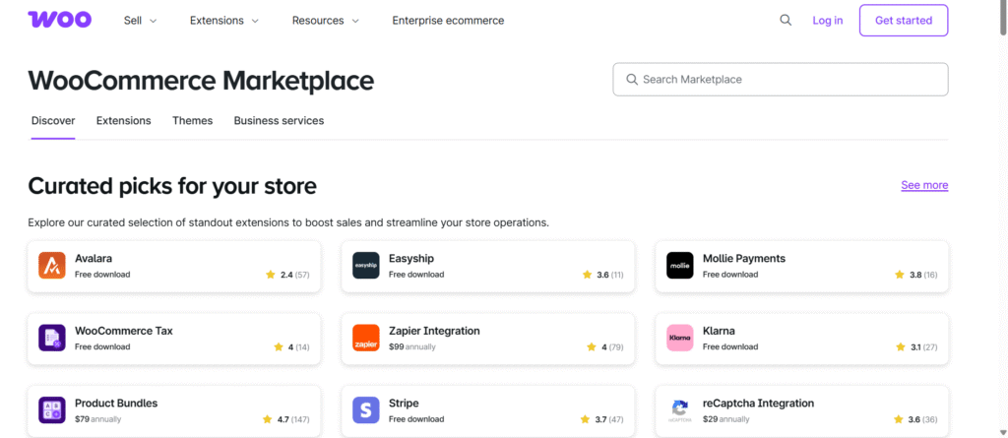Open the Mollie Payments extension title
The image size is (1008, 438).
744,259
